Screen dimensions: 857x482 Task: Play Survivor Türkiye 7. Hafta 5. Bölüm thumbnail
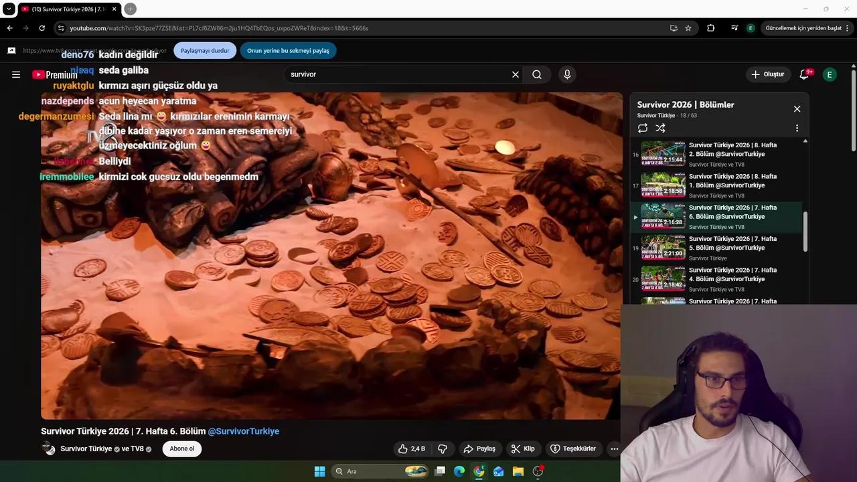663,248
